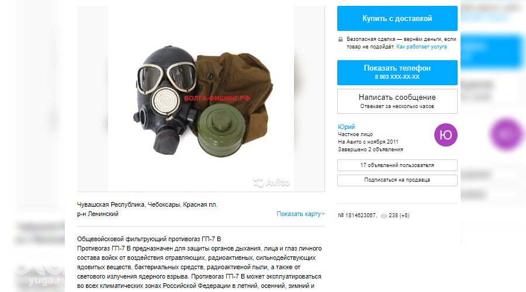Click the chevron next to Показать карту
526x292 pixels.
[x=323, y=214]
